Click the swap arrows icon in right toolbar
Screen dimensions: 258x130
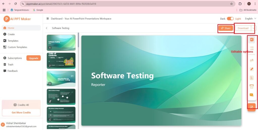click(252, 61)
